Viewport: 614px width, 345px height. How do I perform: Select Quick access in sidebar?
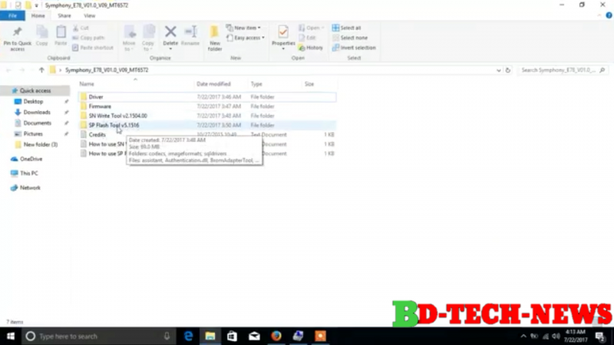tap(35, 90)
